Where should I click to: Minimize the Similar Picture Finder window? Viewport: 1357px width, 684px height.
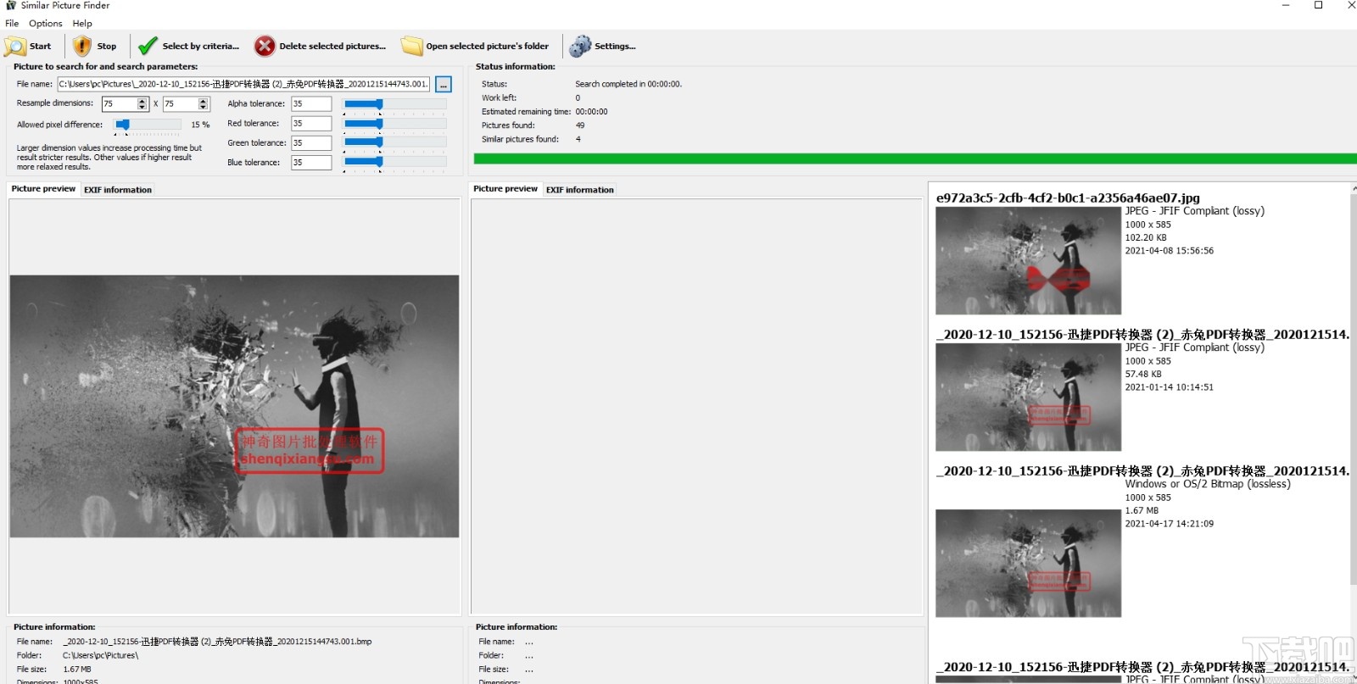1286,5
